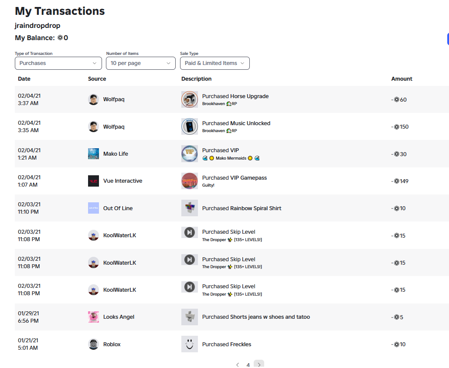Open the Out Of Line source link
The image size is (449, 368).
pyautogui.click(x=118, y=208)
